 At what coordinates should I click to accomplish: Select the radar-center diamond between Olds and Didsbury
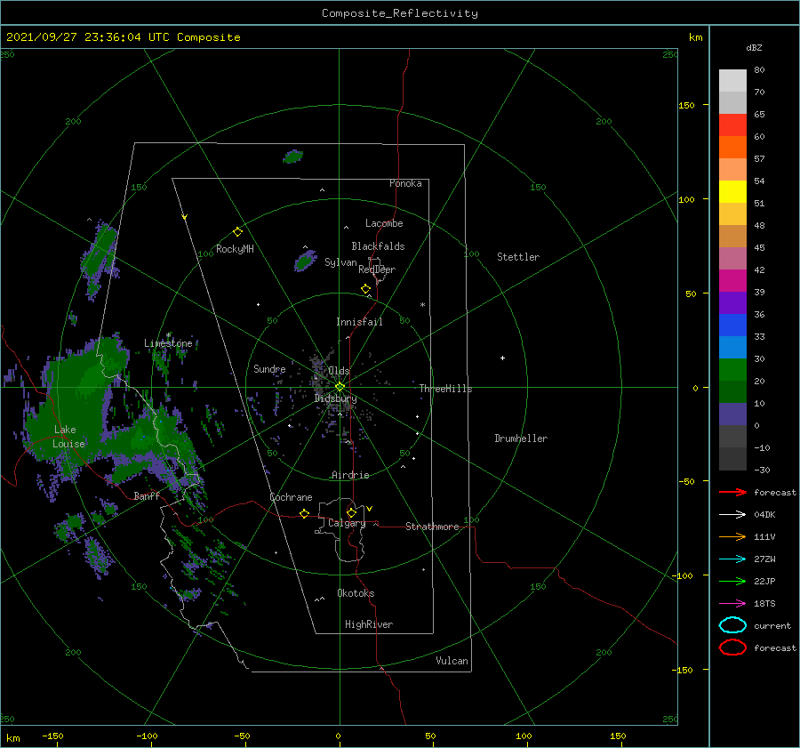click(340, 387)
